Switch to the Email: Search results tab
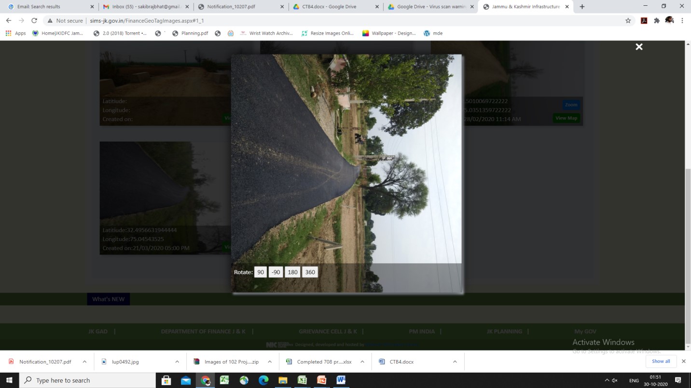 click(49, 7)
